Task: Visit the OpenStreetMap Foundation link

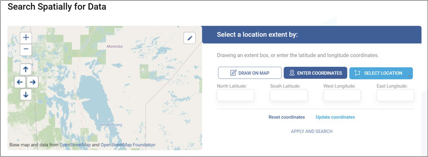Action: (128, 145)
